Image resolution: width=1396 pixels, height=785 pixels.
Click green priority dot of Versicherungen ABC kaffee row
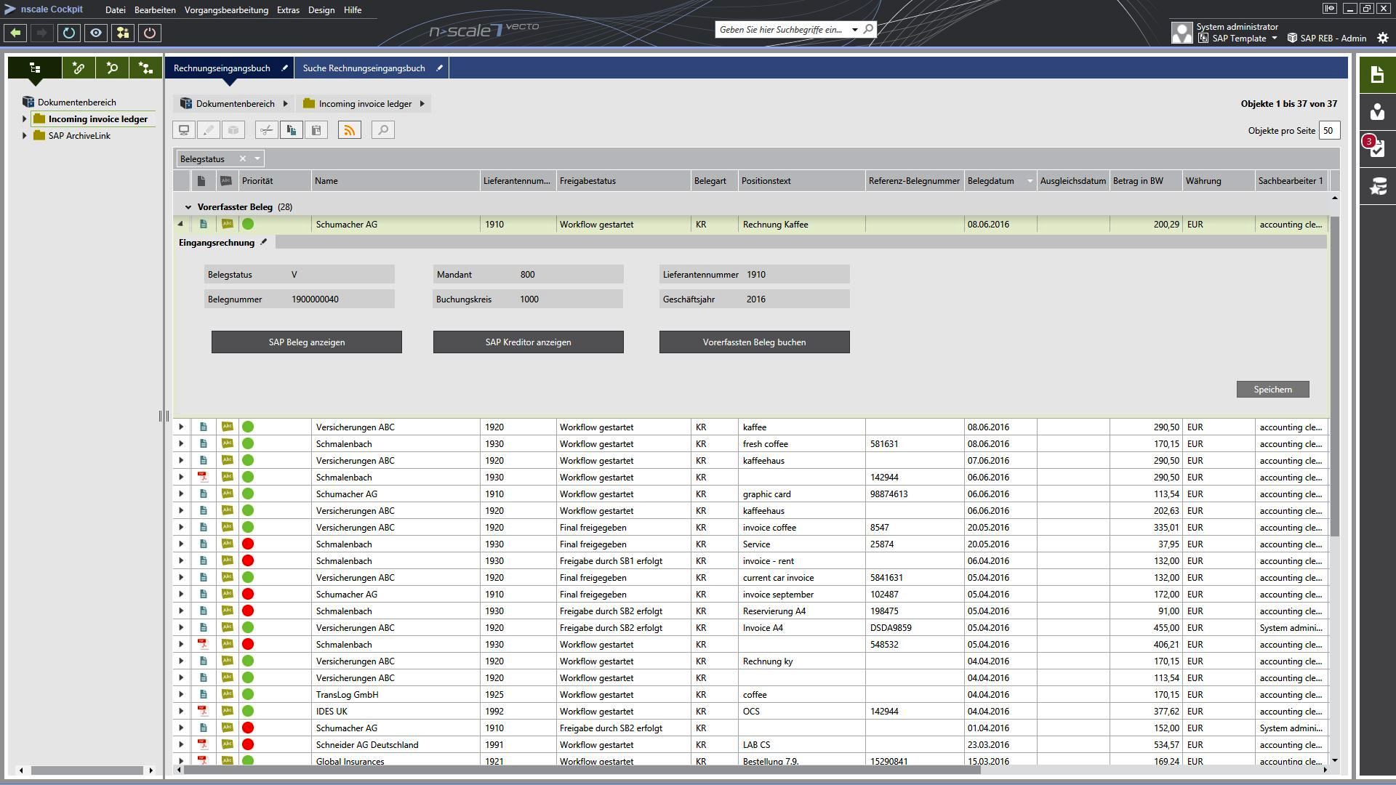[x=248, y=427]
